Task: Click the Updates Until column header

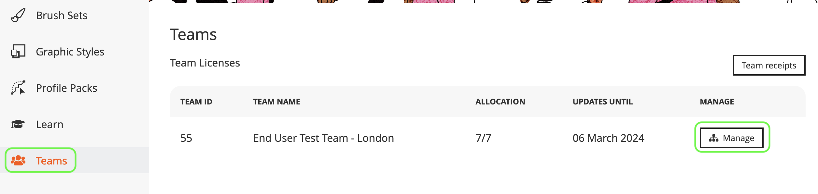Action: click(602, 102)
